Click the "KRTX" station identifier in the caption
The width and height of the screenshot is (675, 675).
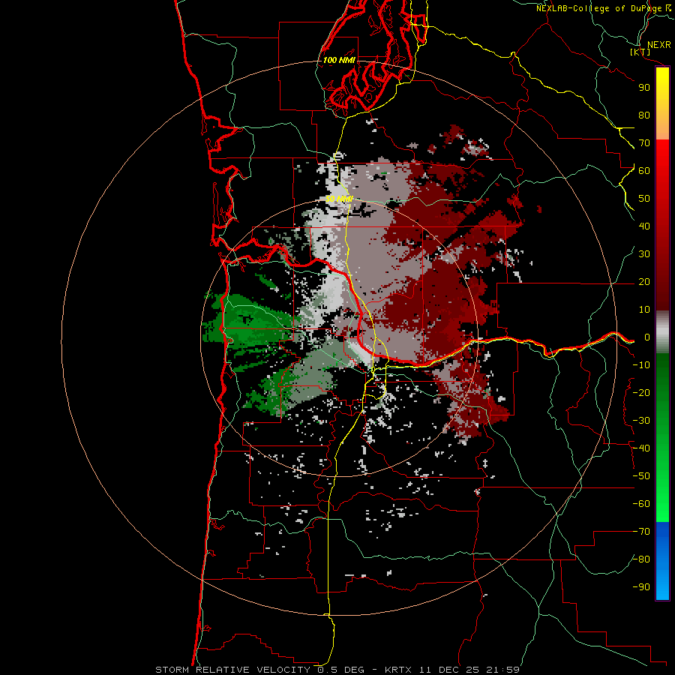point(400,670)
